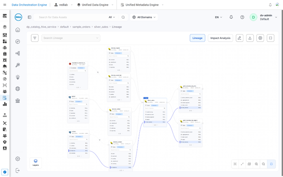Click the blue compass icon at bottom left
This screenshot has height=177, width=283.
tap(5, 172)
